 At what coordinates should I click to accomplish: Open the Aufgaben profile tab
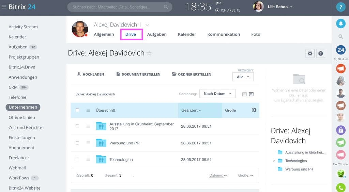157,34
